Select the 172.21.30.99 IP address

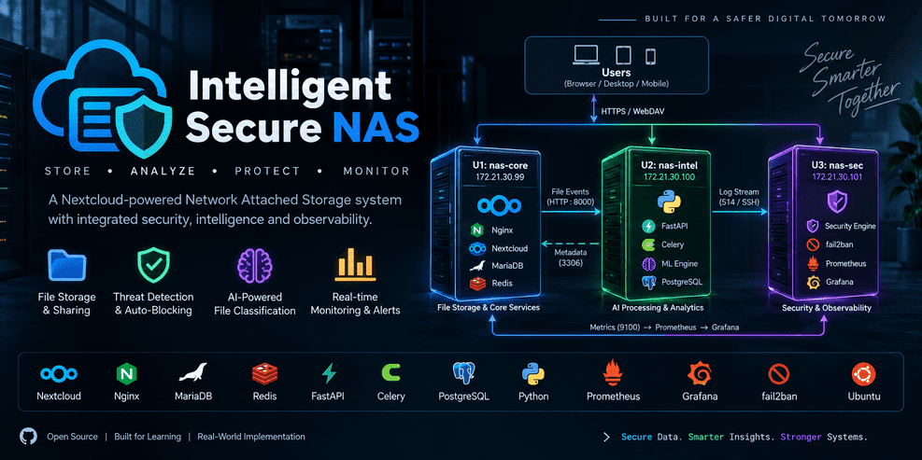coord(499,177)
